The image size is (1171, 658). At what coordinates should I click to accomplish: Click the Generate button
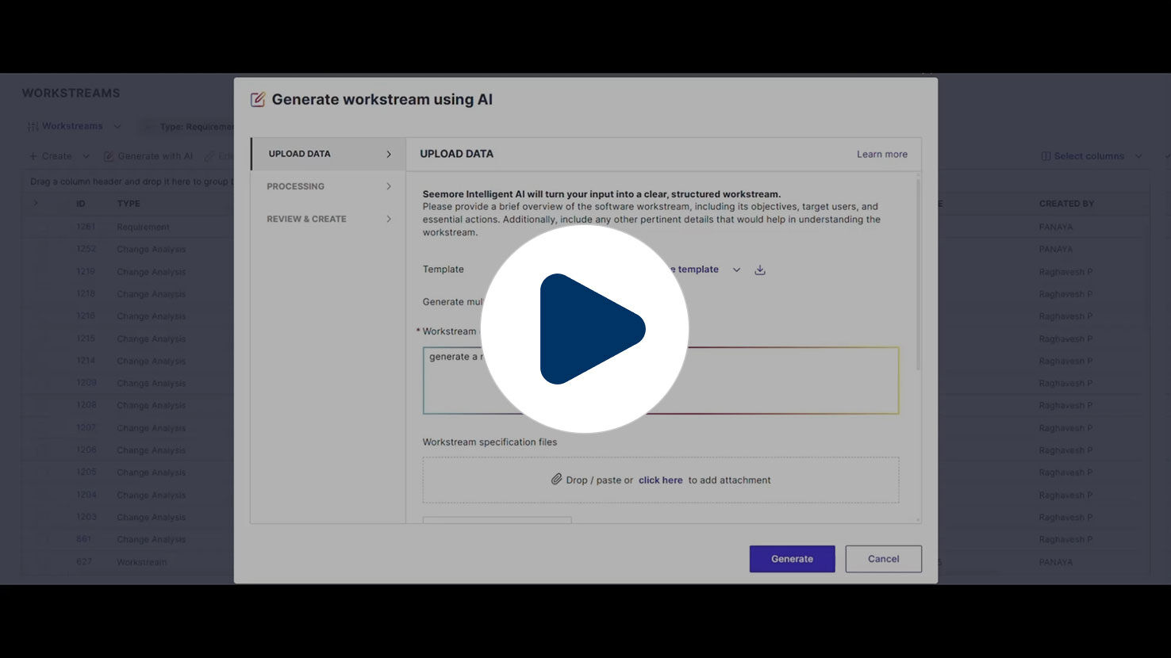(792, 559)
